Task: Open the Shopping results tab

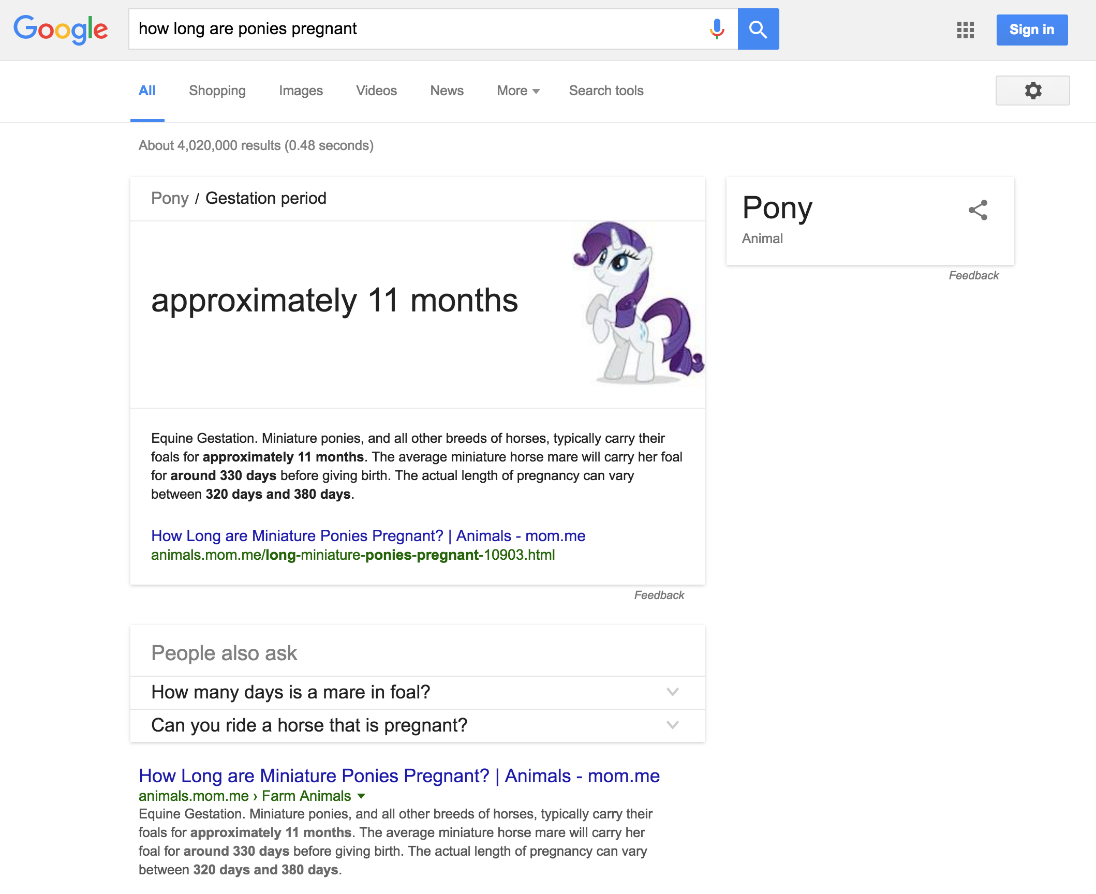Action: (x=217, y=91)
